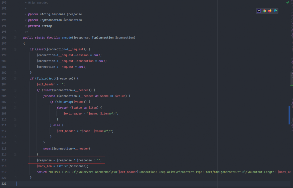Image resolution: width=293 pixels, height=188 pixels.
Task: Click 'session' property on line 199
Action: (x=83, y=55)
